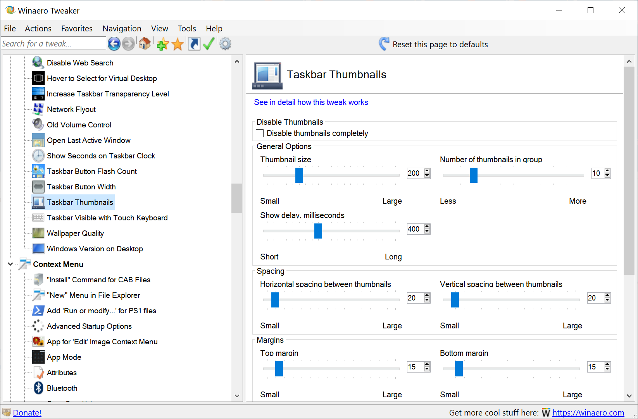Click the blue Back arrow button
The image size is (638, 419).
point(114,44)
